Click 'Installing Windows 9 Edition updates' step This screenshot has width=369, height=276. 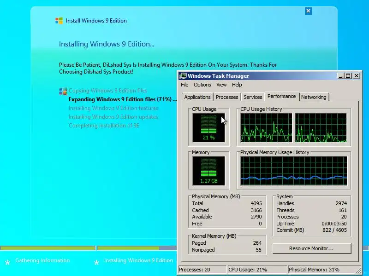[113, 117]
